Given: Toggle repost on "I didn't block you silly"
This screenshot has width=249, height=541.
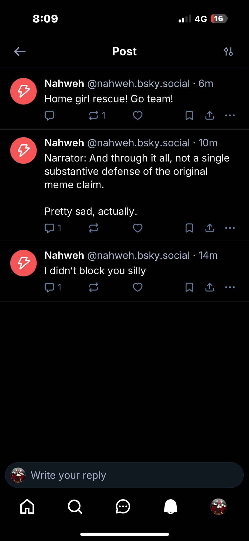Looking at the screenshot, I should click(93, 287).
